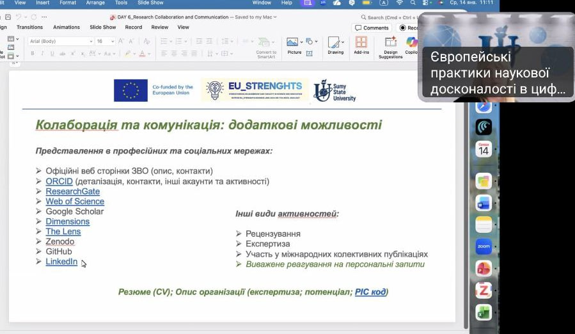The height and width of the screenshot is (334, 575).
Task: Toggle underline text formatting
Action: pos(52,53)
